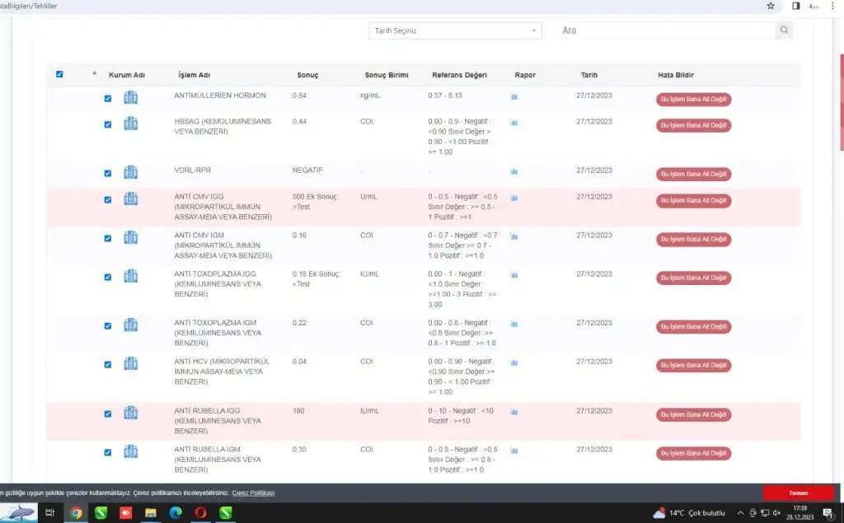The image size is (844, 523).
Task: Sort table by İşlem Adı column header
Action: (x=194, y=75)
